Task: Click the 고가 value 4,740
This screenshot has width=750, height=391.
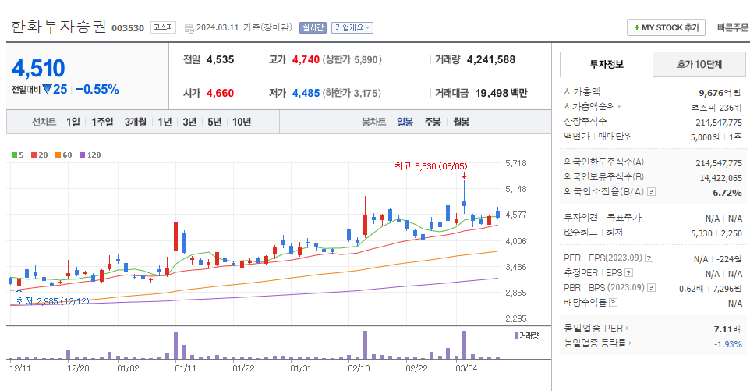Action: pos(306,60)
